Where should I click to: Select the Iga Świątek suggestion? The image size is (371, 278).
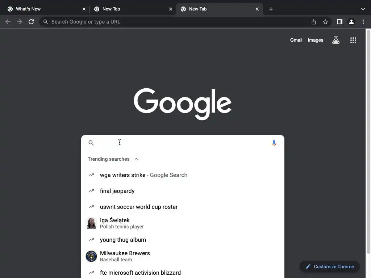[183, 223]
